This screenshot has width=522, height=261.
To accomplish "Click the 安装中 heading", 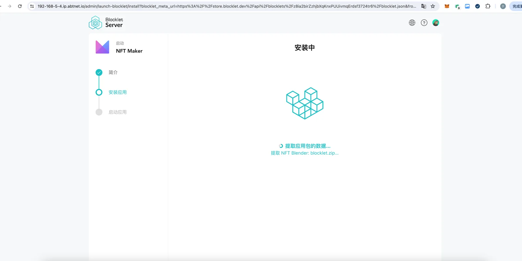I will coord(305,48).
